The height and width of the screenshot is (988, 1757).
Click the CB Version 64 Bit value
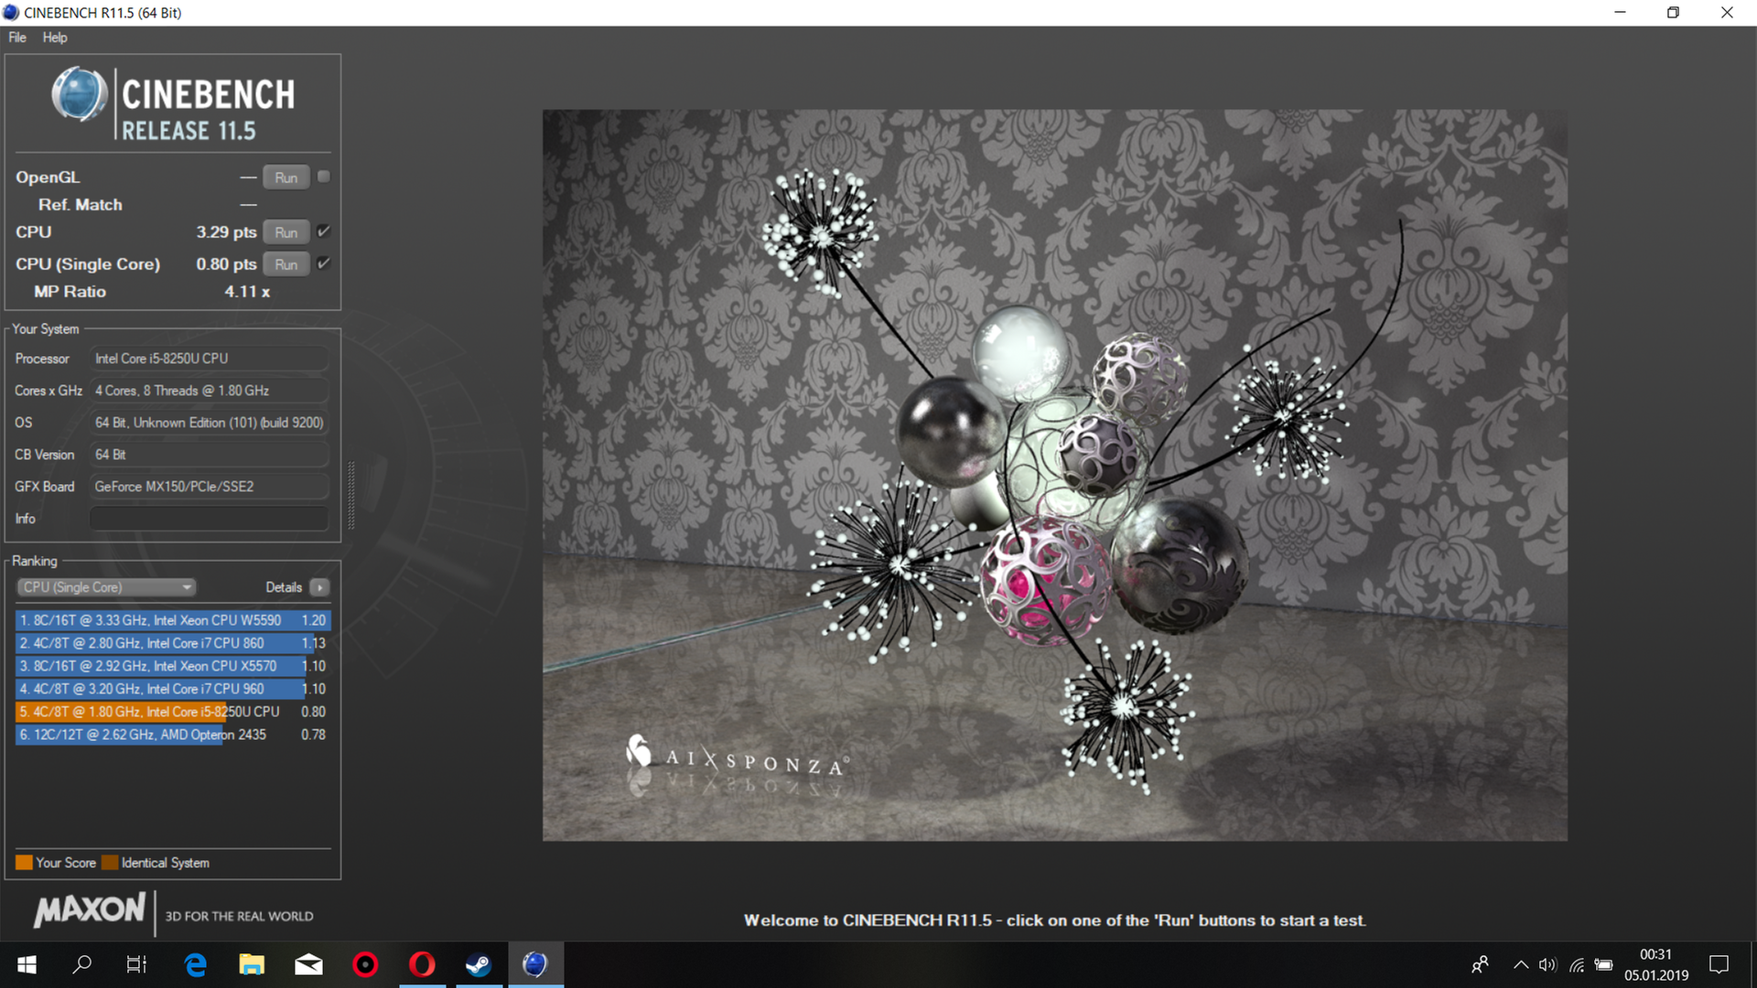point(111,455)
